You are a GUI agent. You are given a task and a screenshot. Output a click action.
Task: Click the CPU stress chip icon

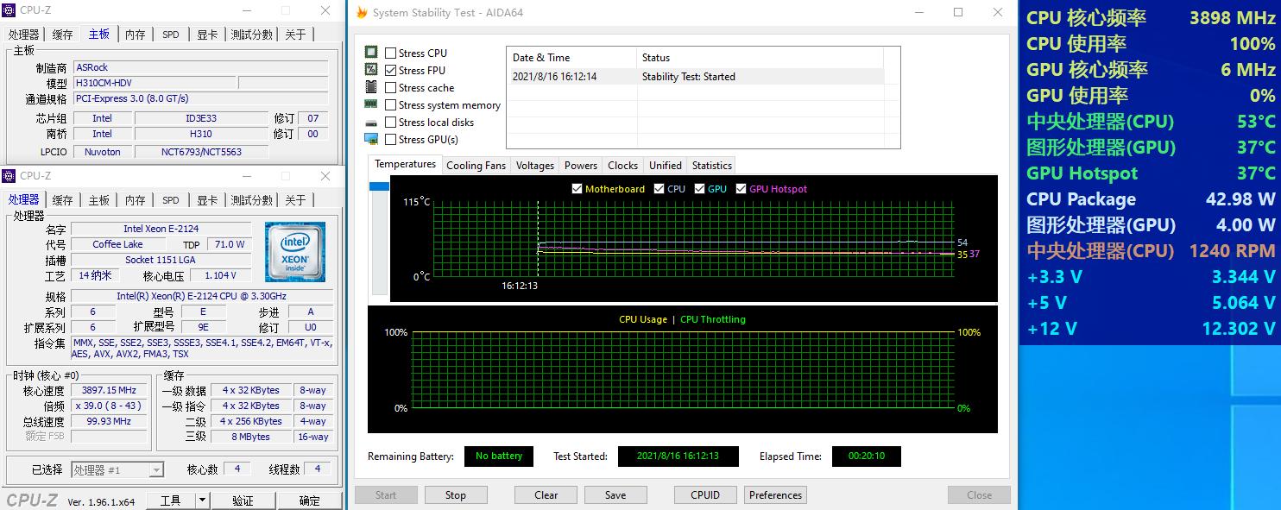[371, 53]
